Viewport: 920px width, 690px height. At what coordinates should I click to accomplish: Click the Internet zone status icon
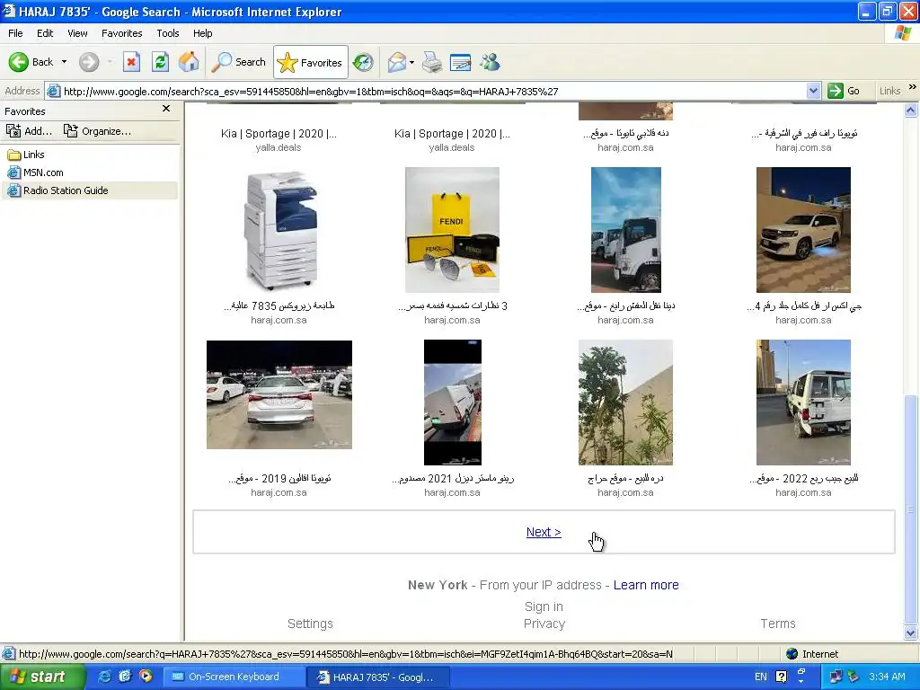click(792, 654)
